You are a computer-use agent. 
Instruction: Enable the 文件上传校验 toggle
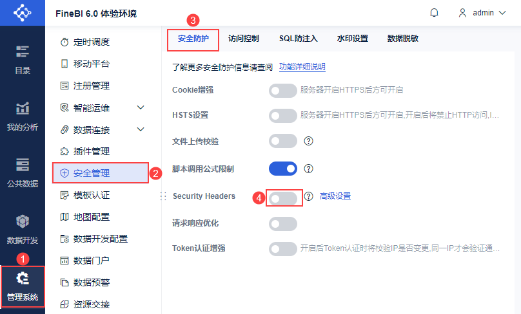(x=283, y=141)
